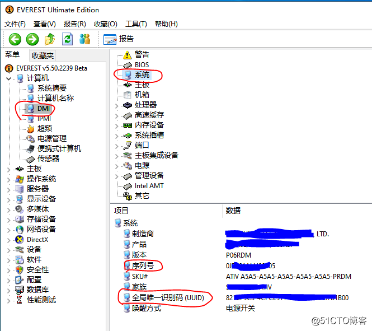Open the 工具(T) menu

(x=136, y=24)
